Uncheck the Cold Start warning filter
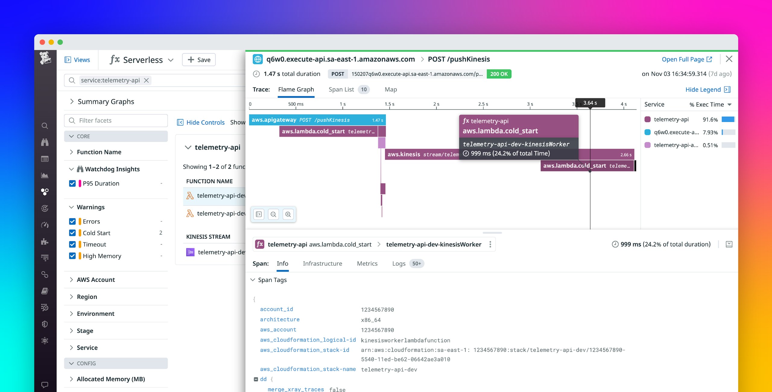 click(x=72, y=233)
